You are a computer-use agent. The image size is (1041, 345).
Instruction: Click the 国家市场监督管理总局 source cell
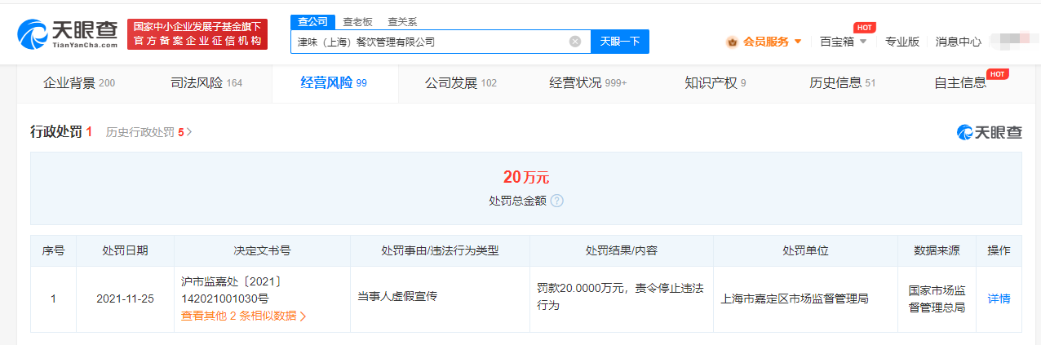[x=937, y=299]
